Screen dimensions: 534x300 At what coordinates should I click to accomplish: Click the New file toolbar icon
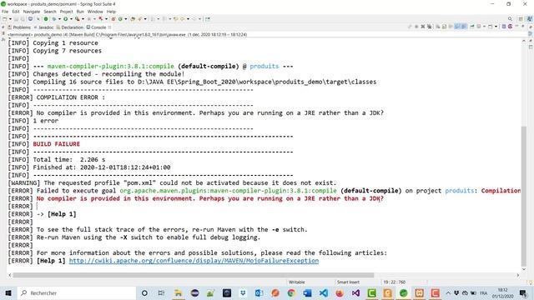(x=5, y=19)
